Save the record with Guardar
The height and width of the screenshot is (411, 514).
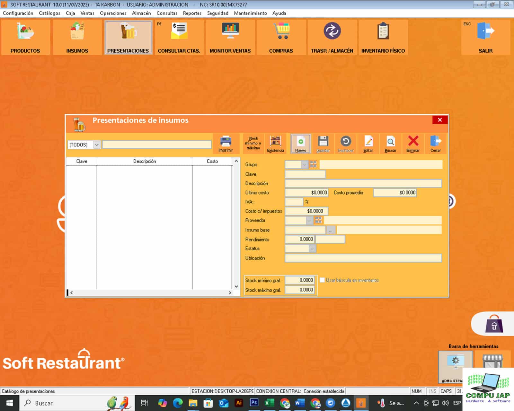(323, 144)
